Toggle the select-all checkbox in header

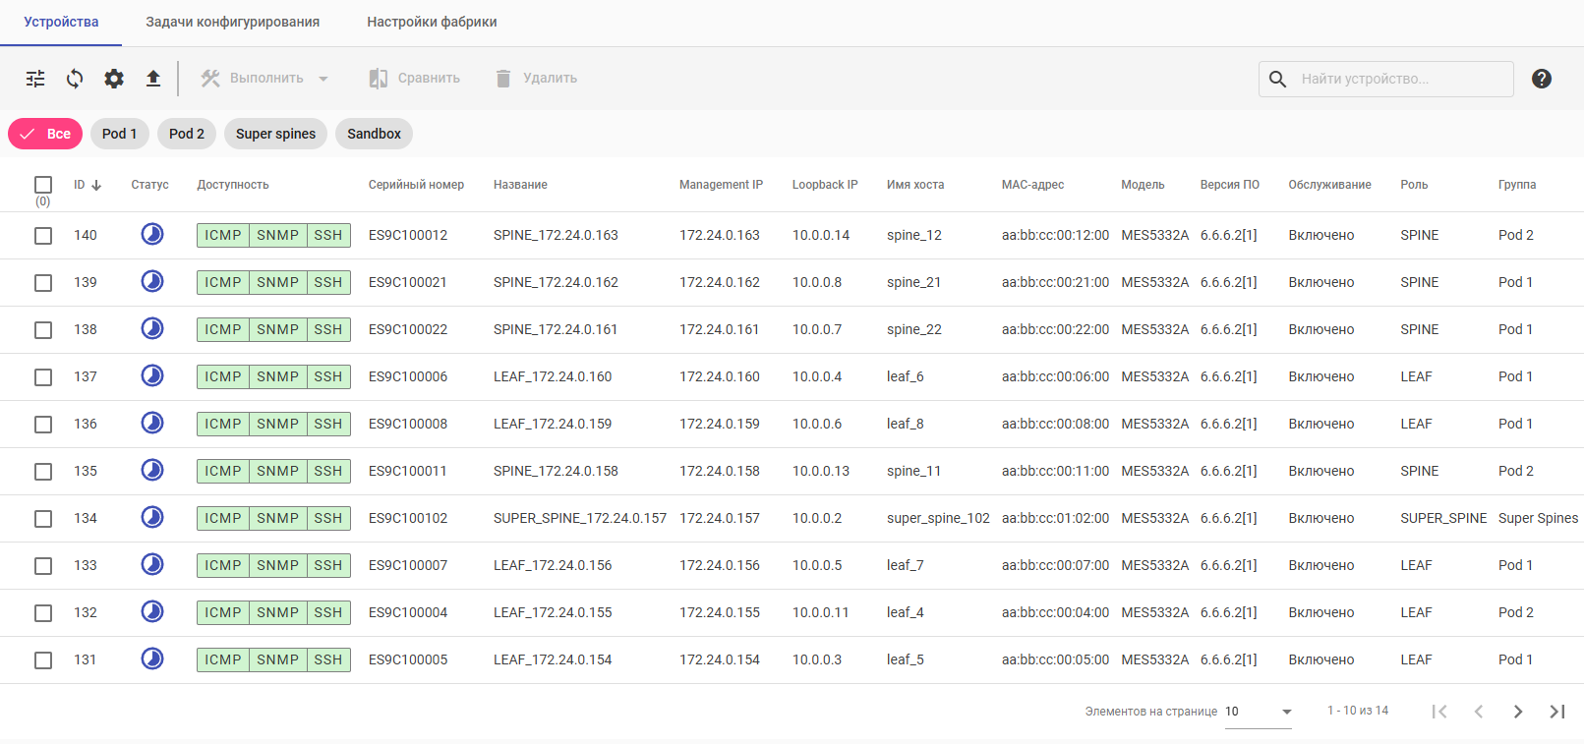coord(43,185)
